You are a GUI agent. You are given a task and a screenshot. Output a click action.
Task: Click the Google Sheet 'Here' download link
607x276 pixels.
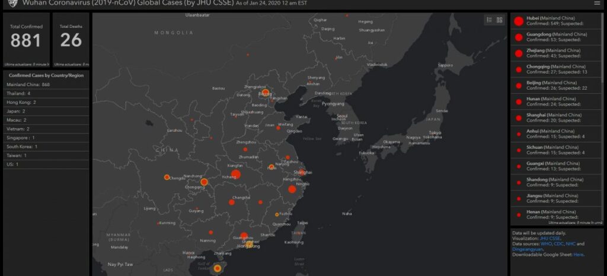(578, 255)
